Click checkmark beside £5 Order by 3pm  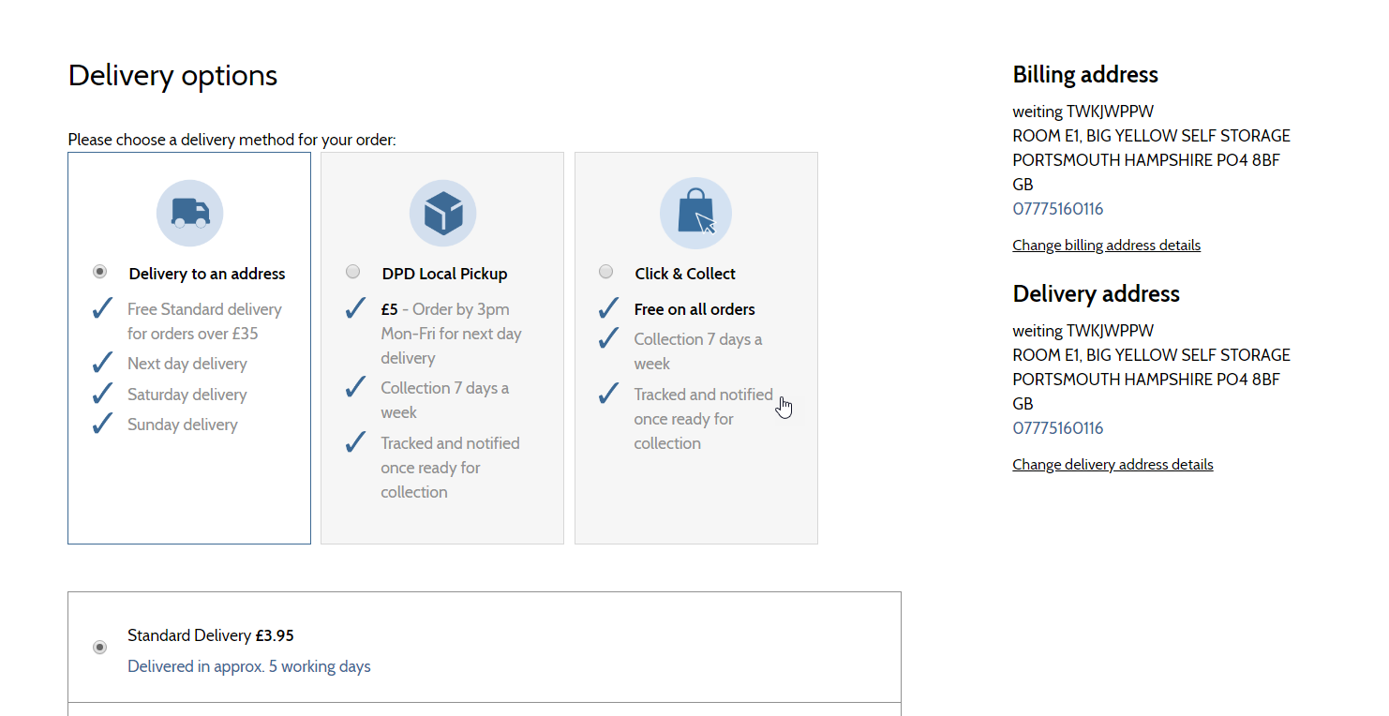click(355, 308)
